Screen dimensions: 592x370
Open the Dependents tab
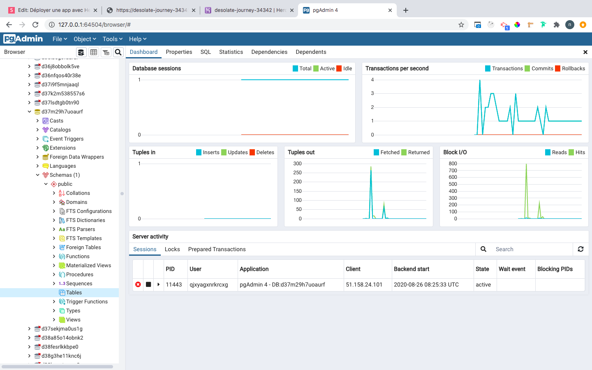(x=311, y=52)
